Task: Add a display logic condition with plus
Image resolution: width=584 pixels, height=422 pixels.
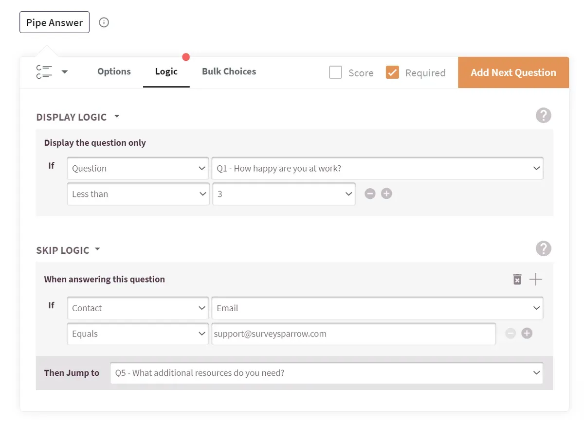Action: pos(386,194)
